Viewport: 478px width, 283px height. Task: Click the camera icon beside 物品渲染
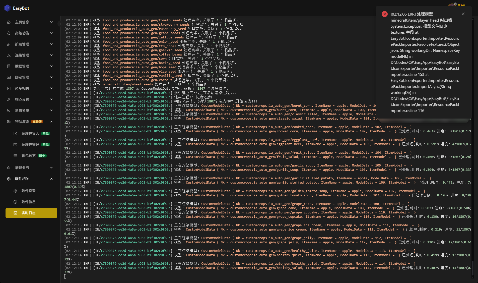pyautogui.click(x=9, y=122)
